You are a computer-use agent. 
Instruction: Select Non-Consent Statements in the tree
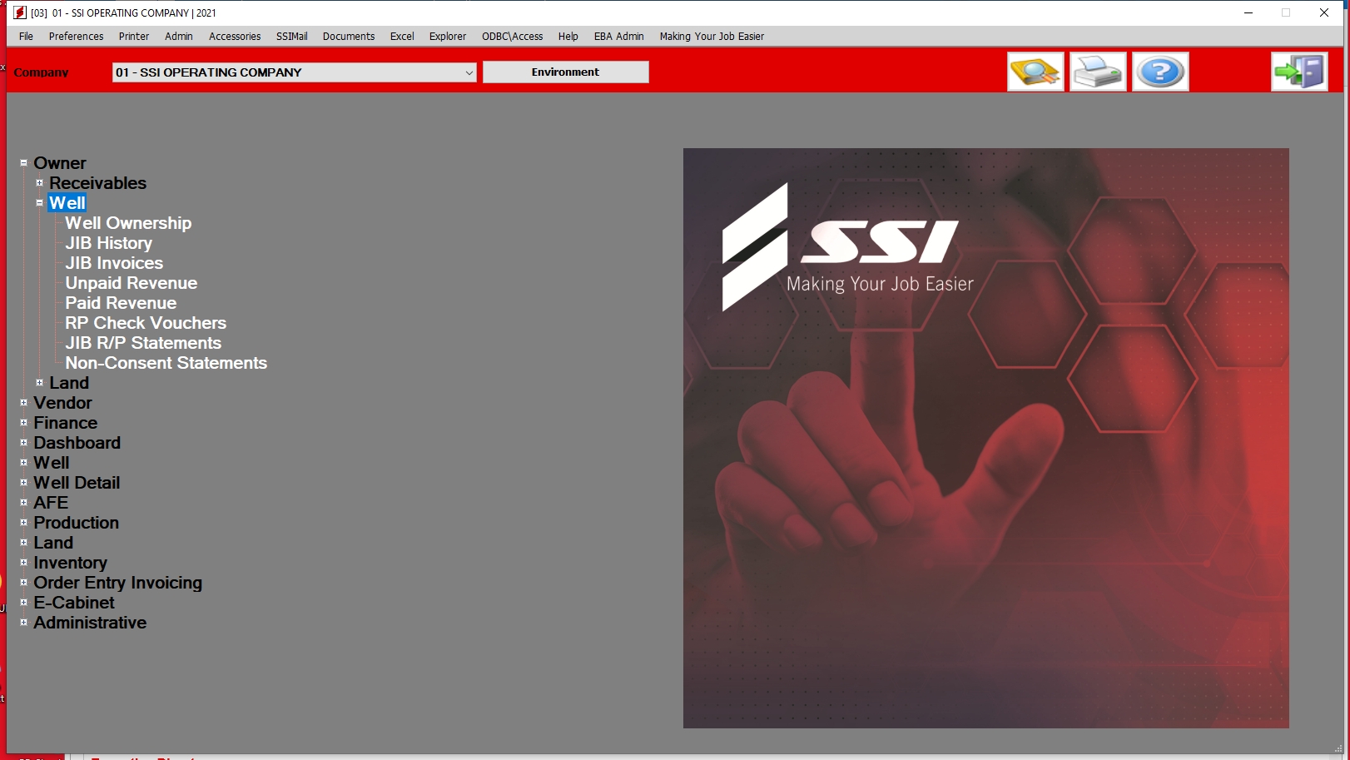tap(166, 363)
